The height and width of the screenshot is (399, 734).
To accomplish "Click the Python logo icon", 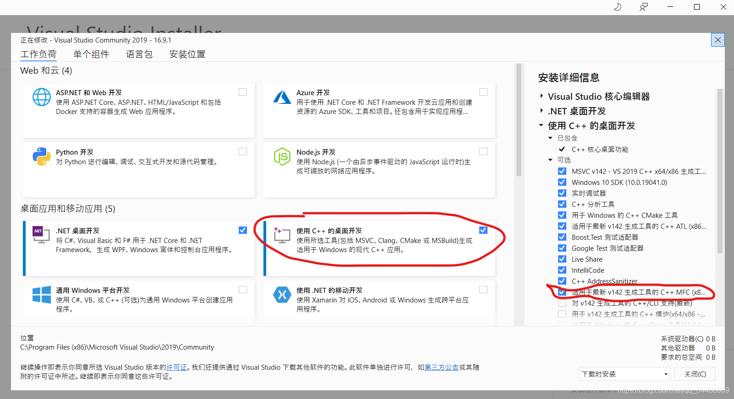I will click(42, 156).
